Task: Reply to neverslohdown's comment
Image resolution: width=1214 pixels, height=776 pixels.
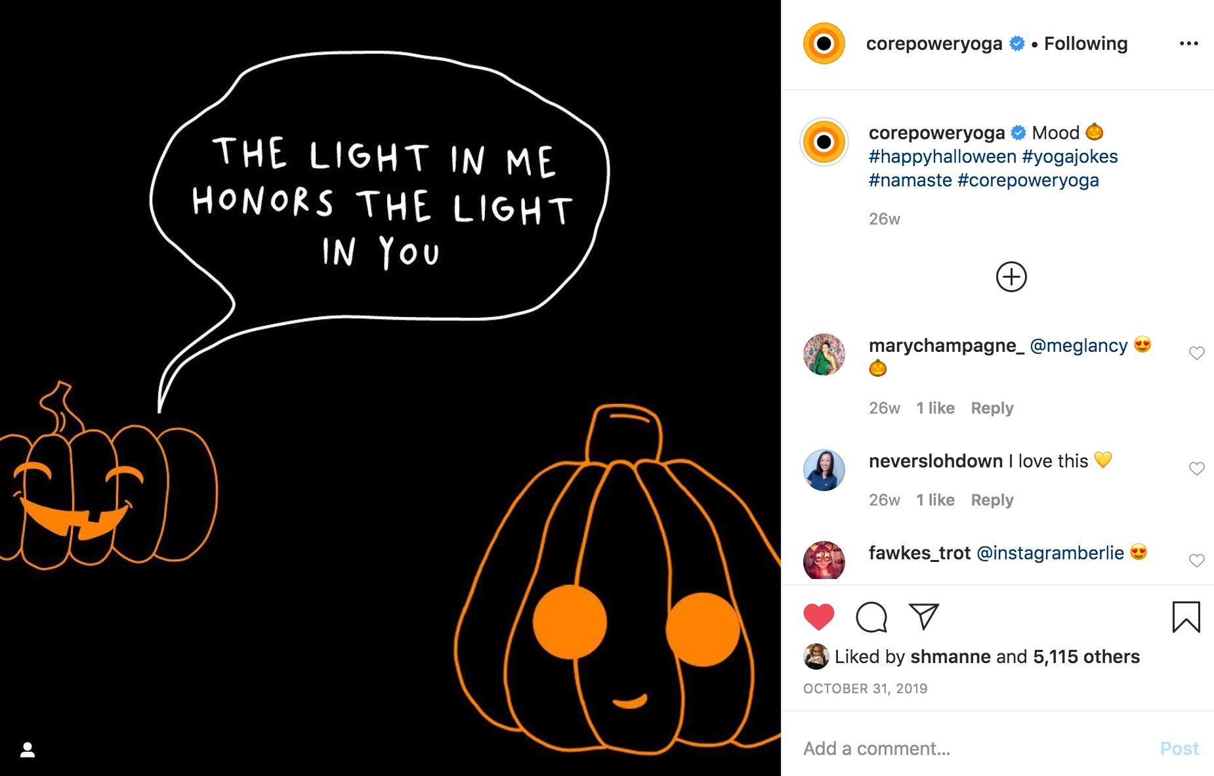Action: point(992,500)
